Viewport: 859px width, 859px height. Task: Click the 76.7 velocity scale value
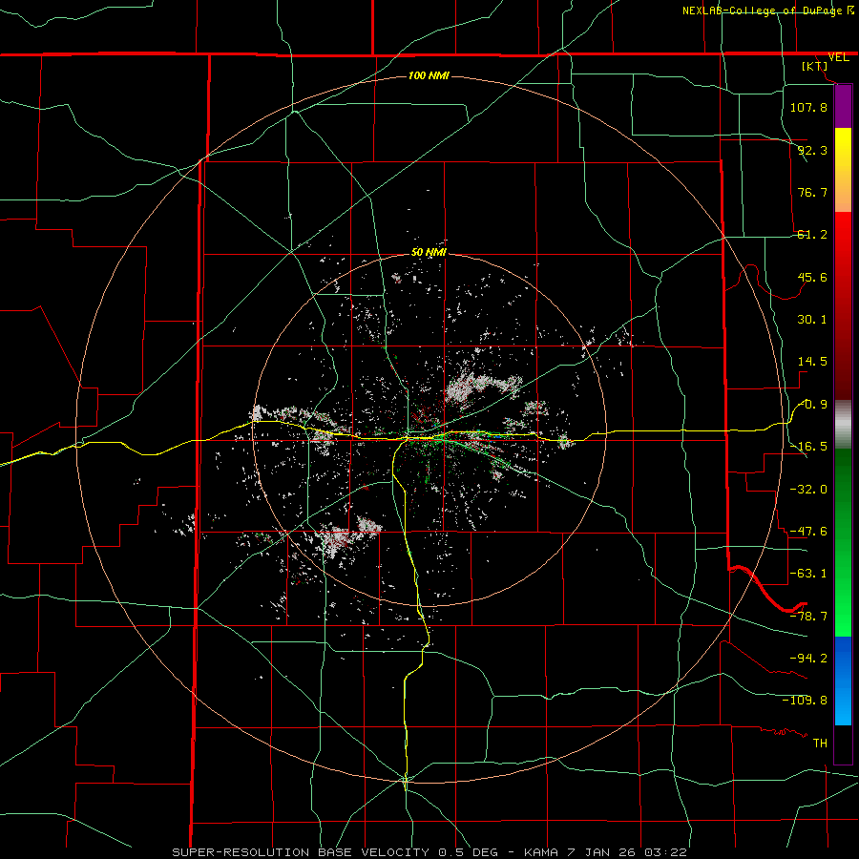812,192
